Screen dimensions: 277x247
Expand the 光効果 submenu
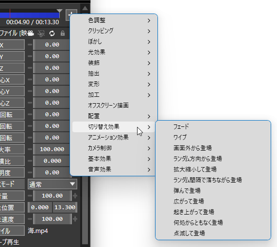coord(114,52)
